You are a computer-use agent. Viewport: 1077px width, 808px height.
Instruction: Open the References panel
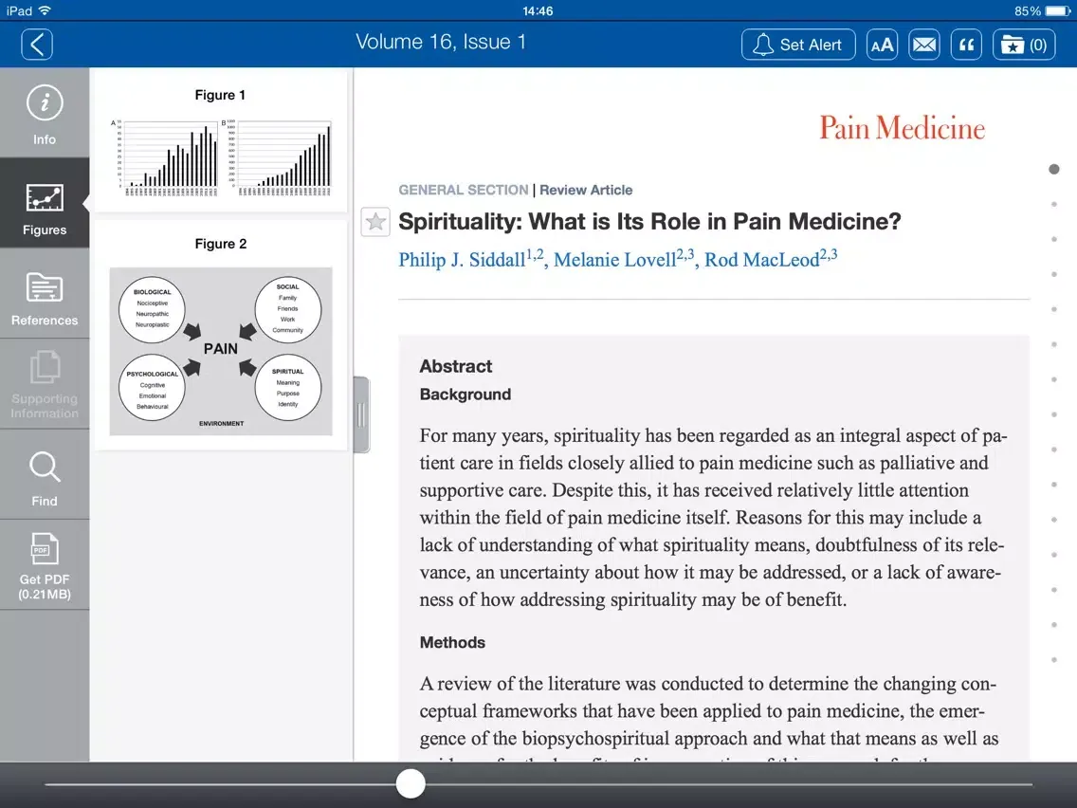[x=44, y=294]
